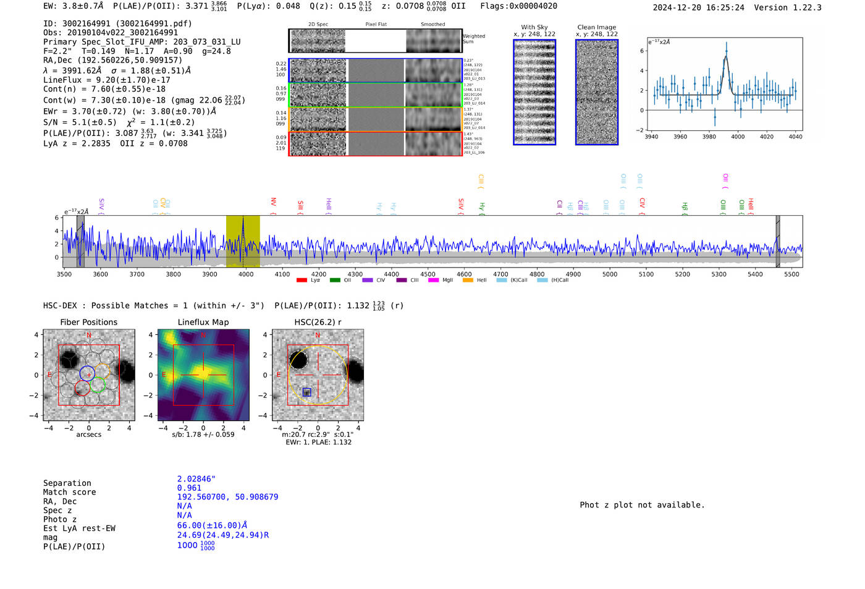The image size is (865, 589).
Task: Select the blue fiber circle in Fiber Positions
Action: [x=87, y=373]
